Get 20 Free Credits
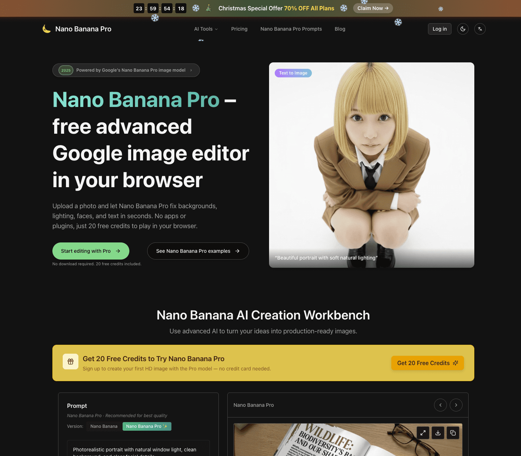Screen dimensions: 521x456 pyautogui.click(x=427, y=363)
